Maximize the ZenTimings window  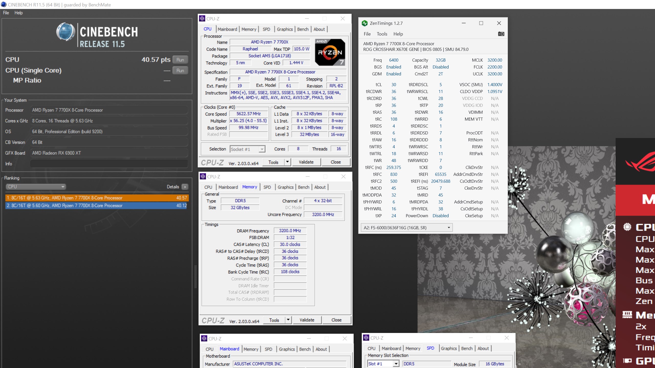[x=481, y=23]
